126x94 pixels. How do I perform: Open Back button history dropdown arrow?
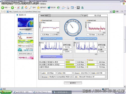9,8
